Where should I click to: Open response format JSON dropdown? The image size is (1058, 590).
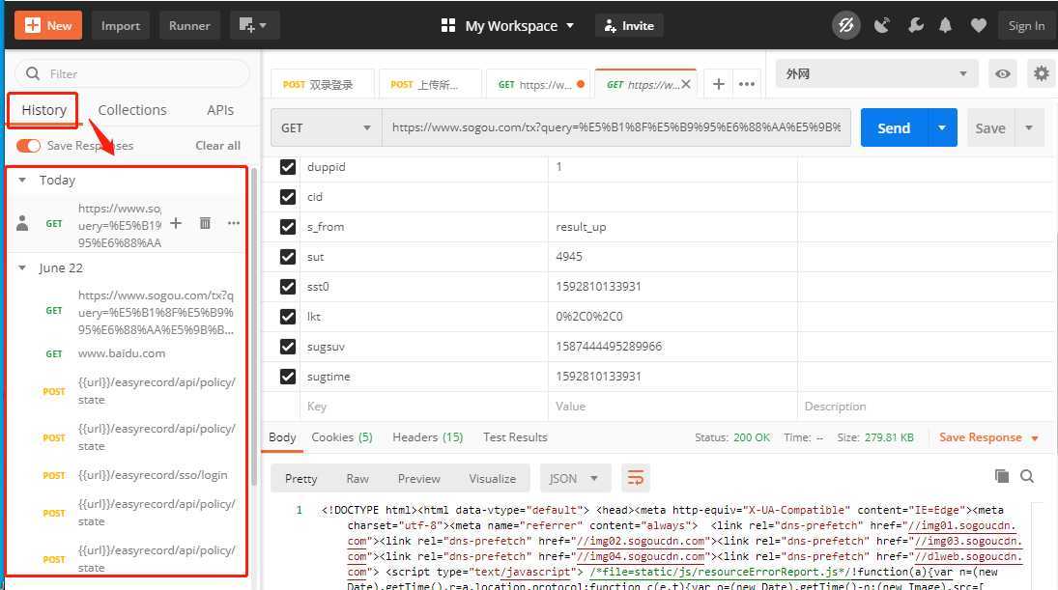(574, 478)
